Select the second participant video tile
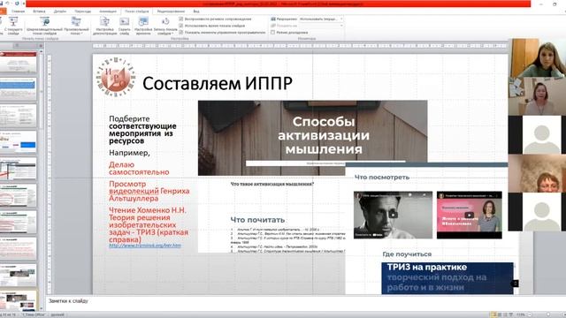Viewport: 566px width, 318px height. (537, 96)
